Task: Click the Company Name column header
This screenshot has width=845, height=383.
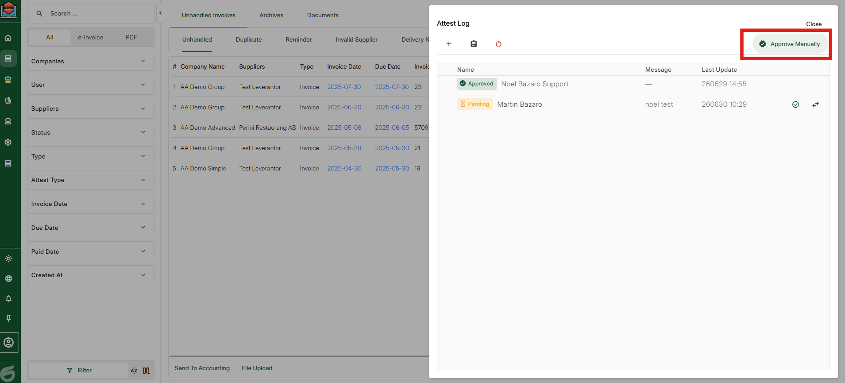Action: [x=202, y=66]
